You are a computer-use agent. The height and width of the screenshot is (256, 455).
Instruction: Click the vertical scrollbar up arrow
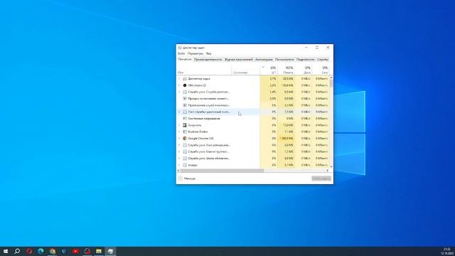coord(331,78)
